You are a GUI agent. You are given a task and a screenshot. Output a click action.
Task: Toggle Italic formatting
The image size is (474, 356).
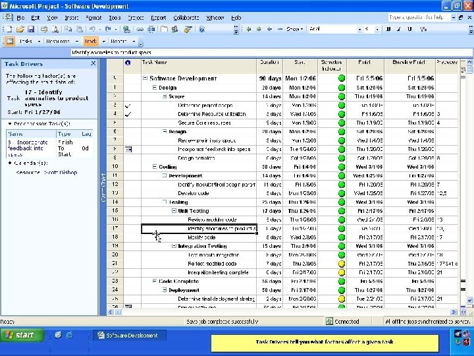coord(399,29)
